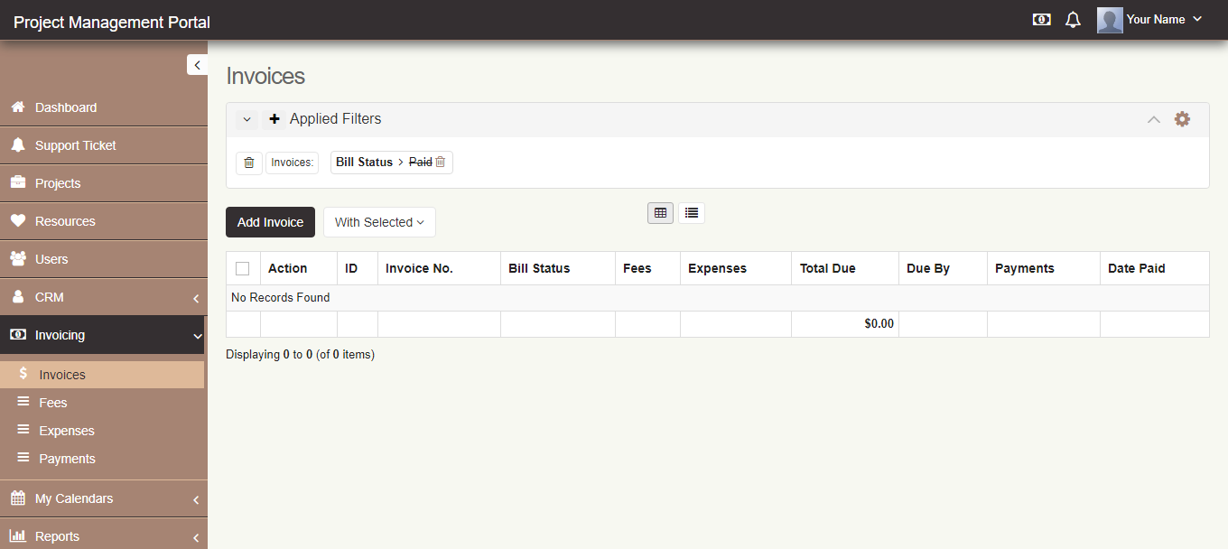
Task: Delete the filter using the trash icon
Action: (x=249, y=163)
